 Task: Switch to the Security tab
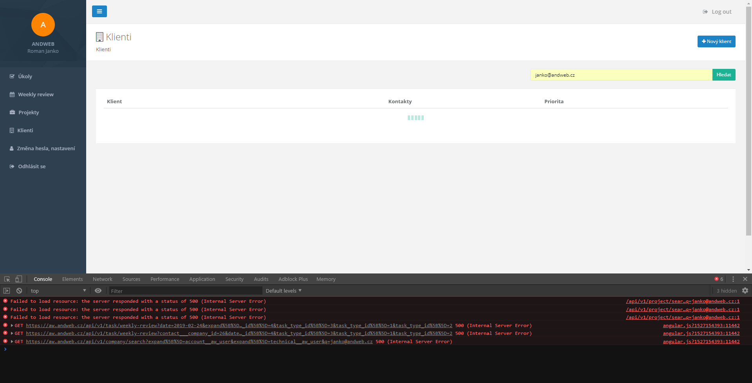(234, 279)
